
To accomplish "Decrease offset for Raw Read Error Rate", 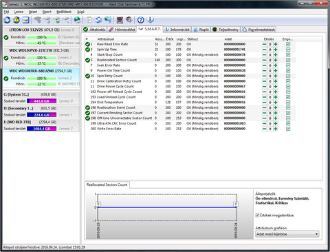I will [265, 44].
